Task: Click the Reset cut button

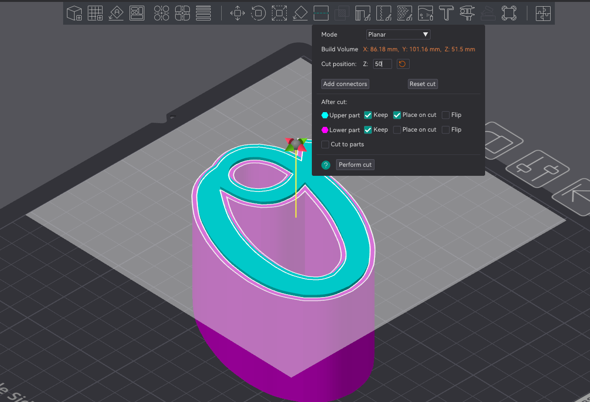Action: point(422,84)
